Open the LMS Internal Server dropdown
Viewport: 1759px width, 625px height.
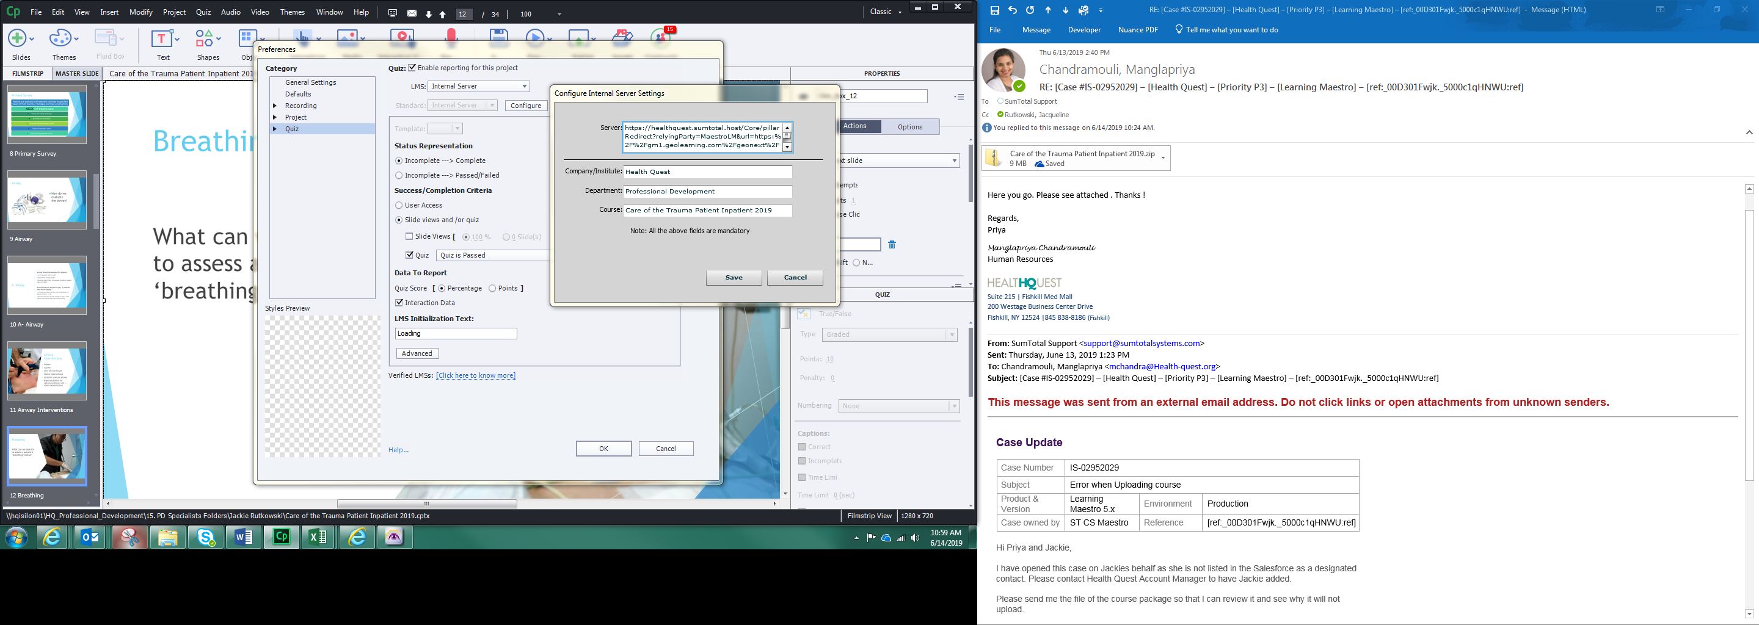pyautogui.click(x=479, y=86)
